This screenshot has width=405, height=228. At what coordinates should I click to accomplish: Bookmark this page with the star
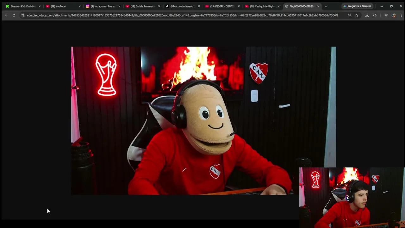click(357, 15)
